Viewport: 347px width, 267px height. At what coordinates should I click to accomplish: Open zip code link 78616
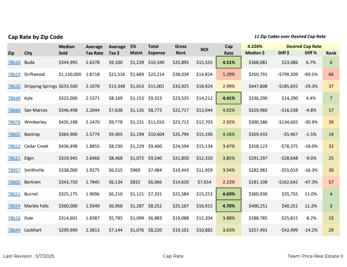14,218
